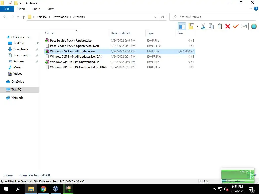The width and height of the screenshot is (259, 194).
Task: Sort by the Date modified column header
Action: coord(127,33)
